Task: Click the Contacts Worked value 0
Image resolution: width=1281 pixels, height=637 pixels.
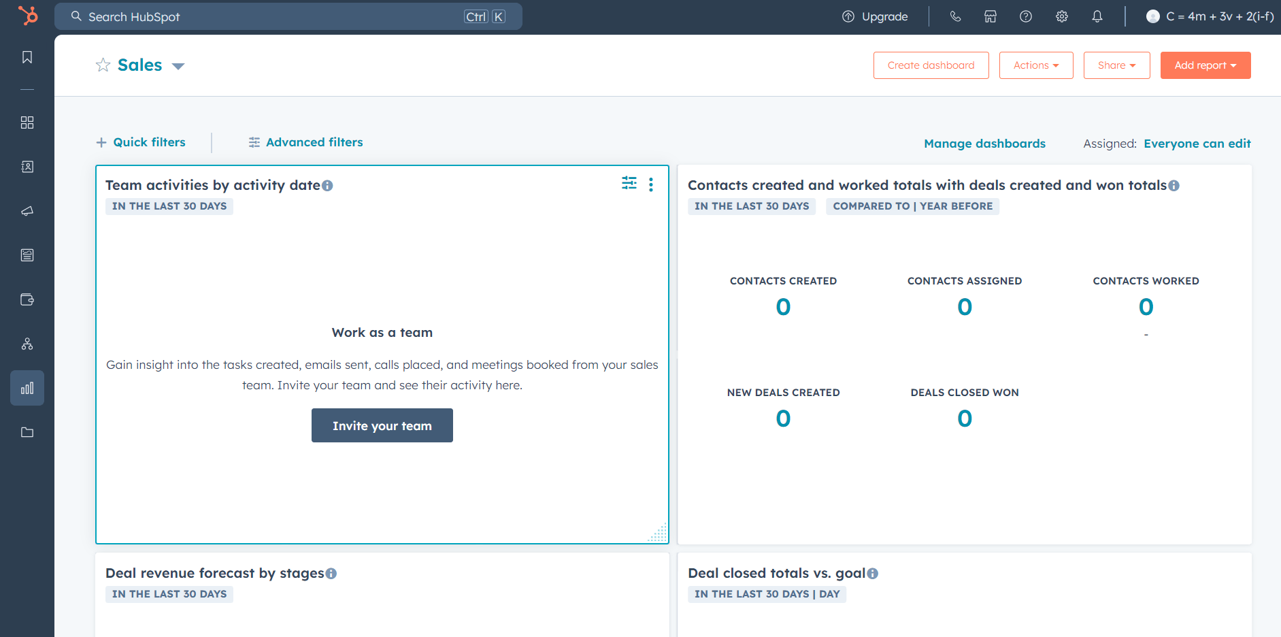Action: click(1146, 307)
